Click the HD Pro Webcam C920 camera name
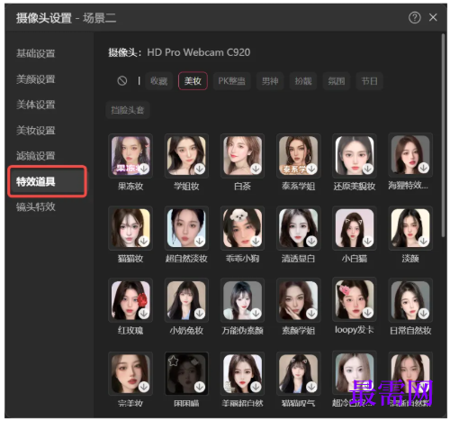 [199, 52]
